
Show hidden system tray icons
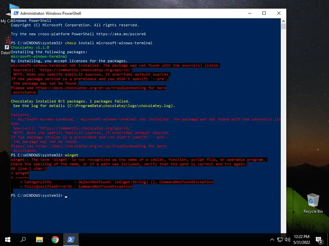272,240
